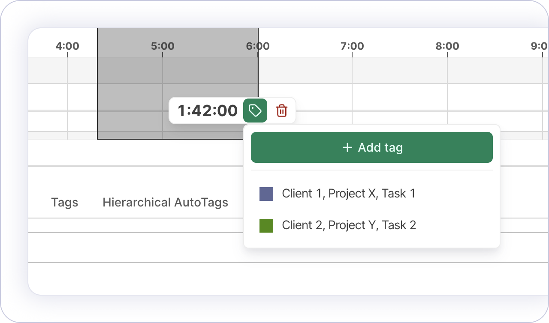549x323 pixels.
Task: Click the red trash delete icon
Action: coord(282,111)
